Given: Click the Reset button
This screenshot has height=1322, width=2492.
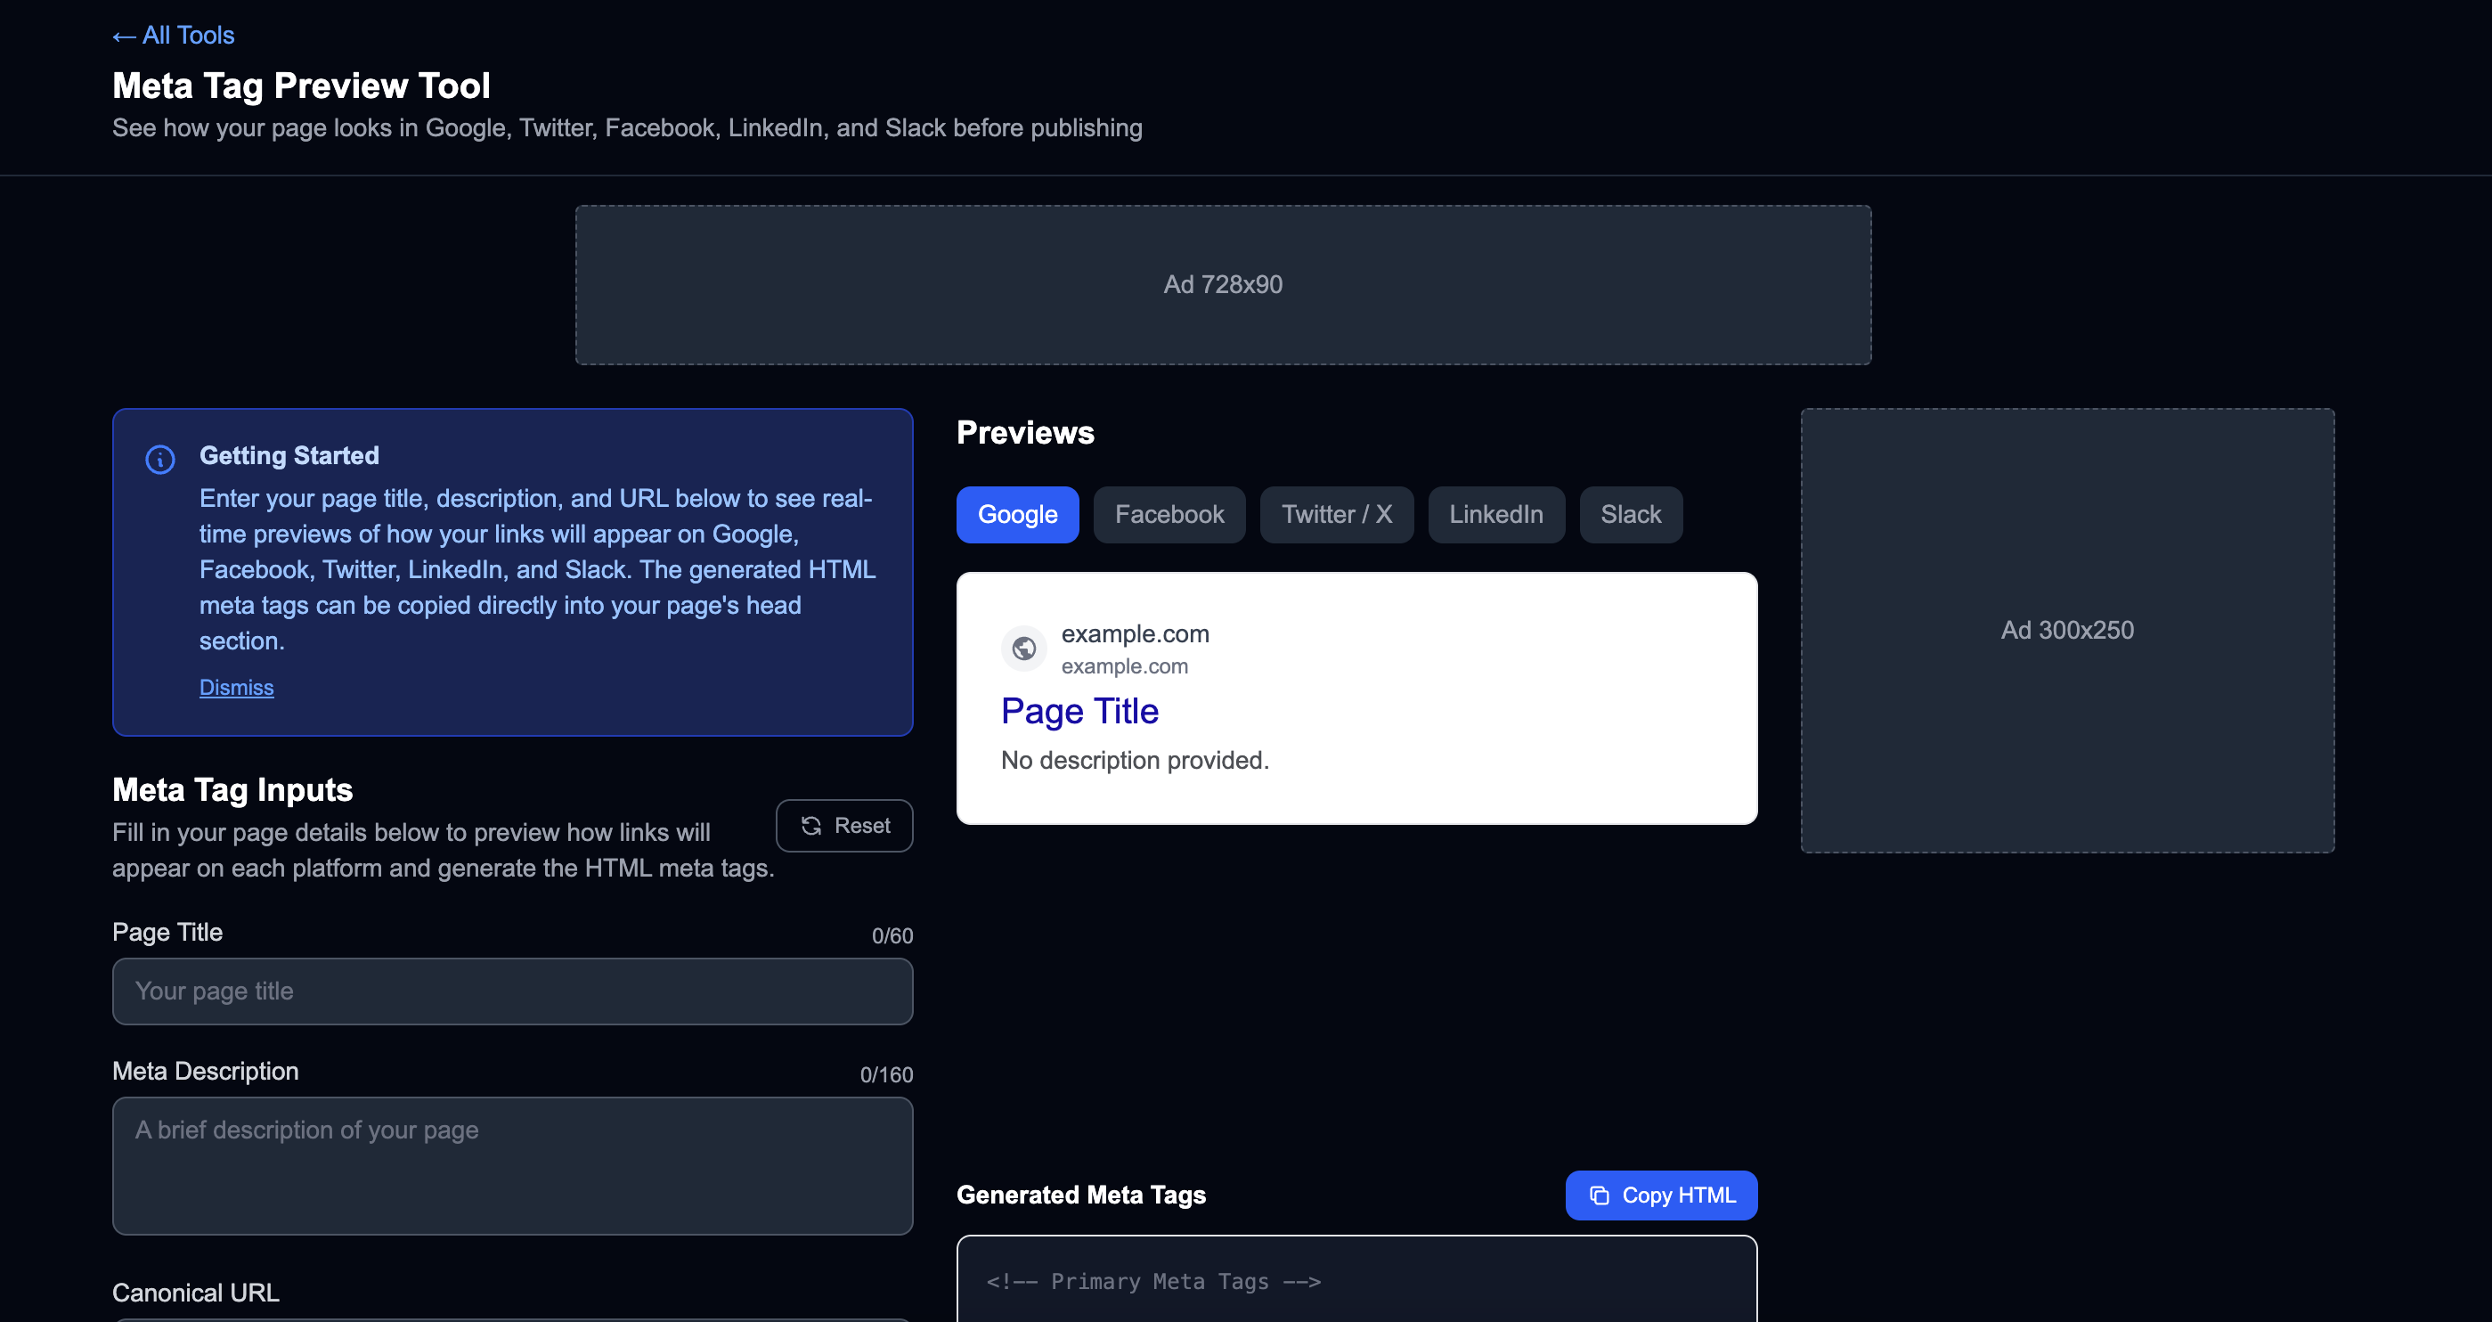Looking at the screenshot, I should 843,826.
